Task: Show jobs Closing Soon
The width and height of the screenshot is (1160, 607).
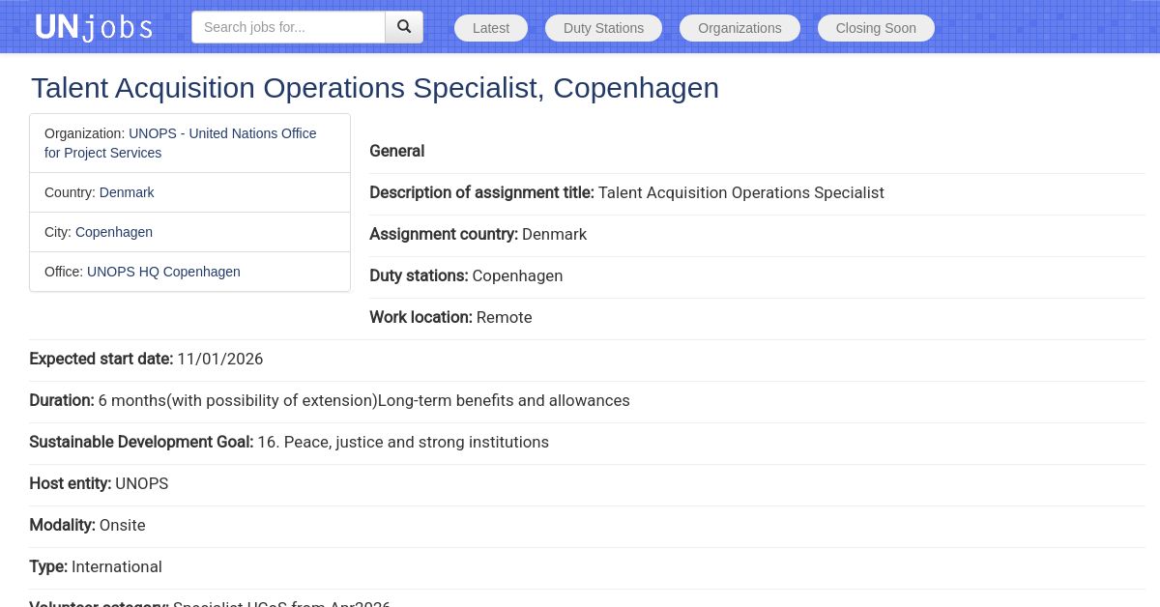Action: (876, 28)
